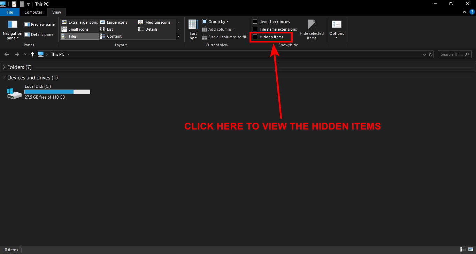Click the This PC title bar icon
Viewport: 476px width, 254px height.
(x=3, y=4)
